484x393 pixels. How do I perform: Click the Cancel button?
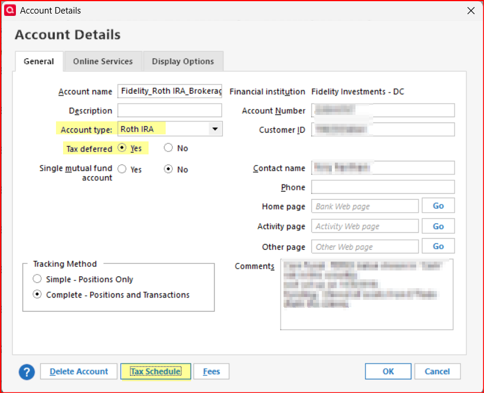(x=437, y=371)
